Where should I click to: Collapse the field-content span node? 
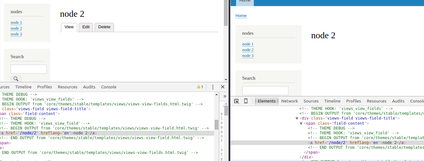click(x=301, y=123)
